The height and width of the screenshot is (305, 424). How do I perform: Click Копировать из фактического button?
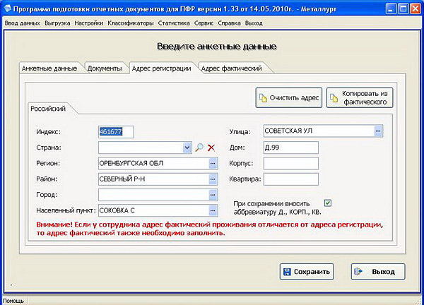360,97
